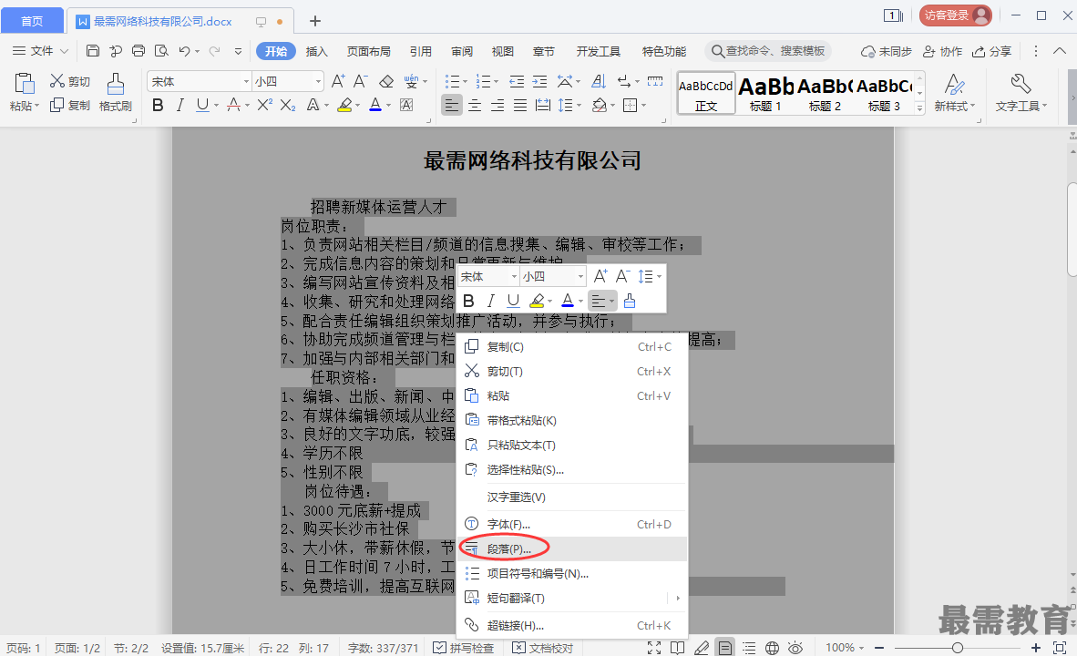Toggle Underline in the main ribbon

point(202,105)
